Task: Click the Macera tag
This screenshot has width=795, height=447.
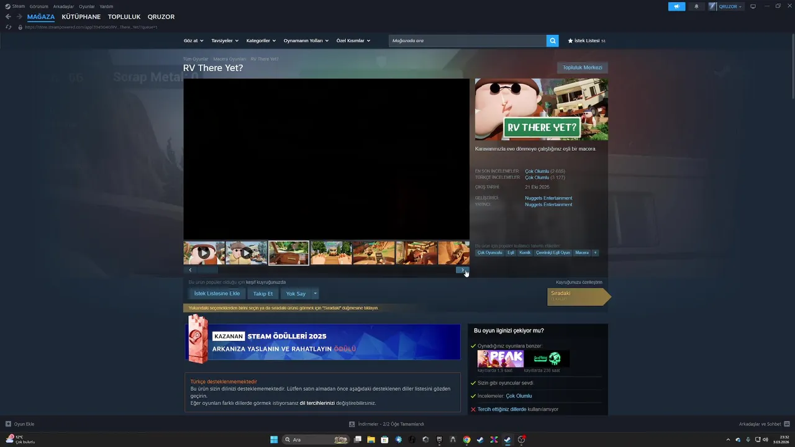Action: pos(582,253)
